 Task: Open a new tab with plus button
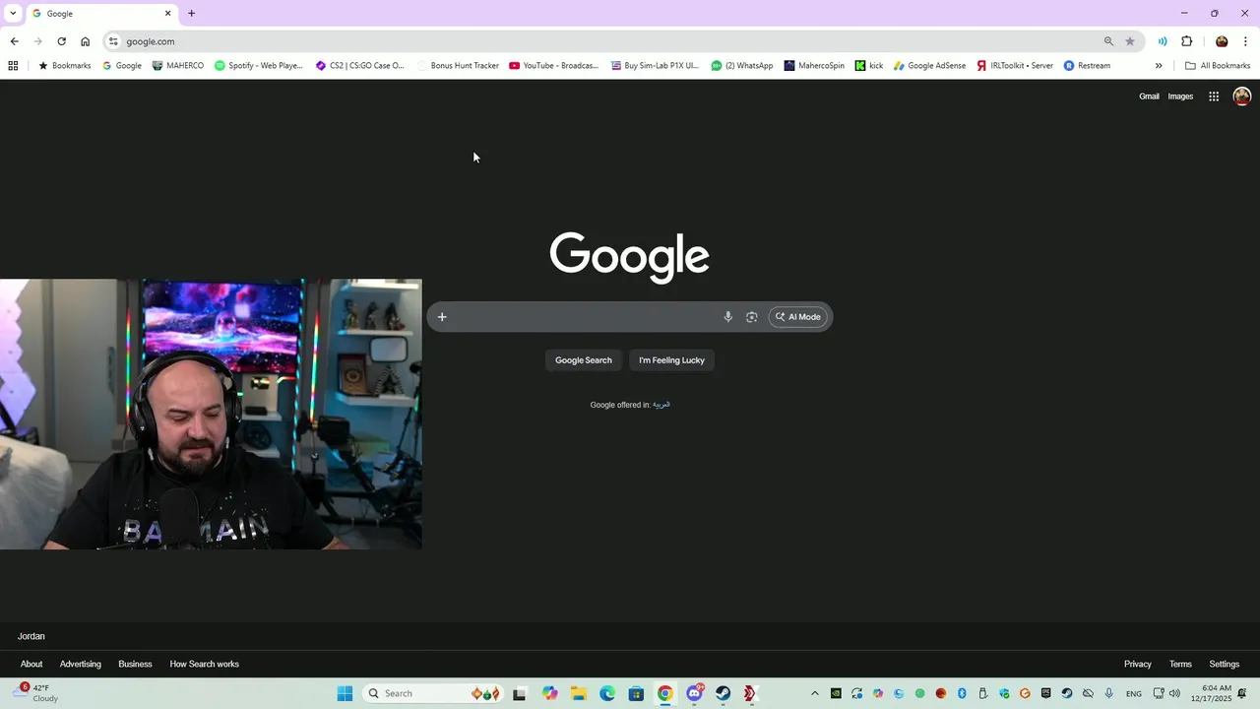191,14
